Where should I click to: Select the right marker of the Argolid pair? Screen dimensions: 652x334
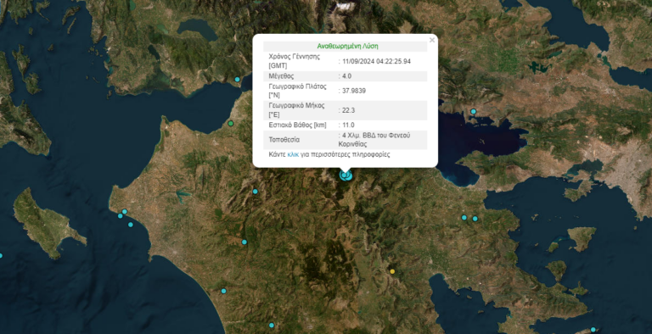(x=475, y=219)
